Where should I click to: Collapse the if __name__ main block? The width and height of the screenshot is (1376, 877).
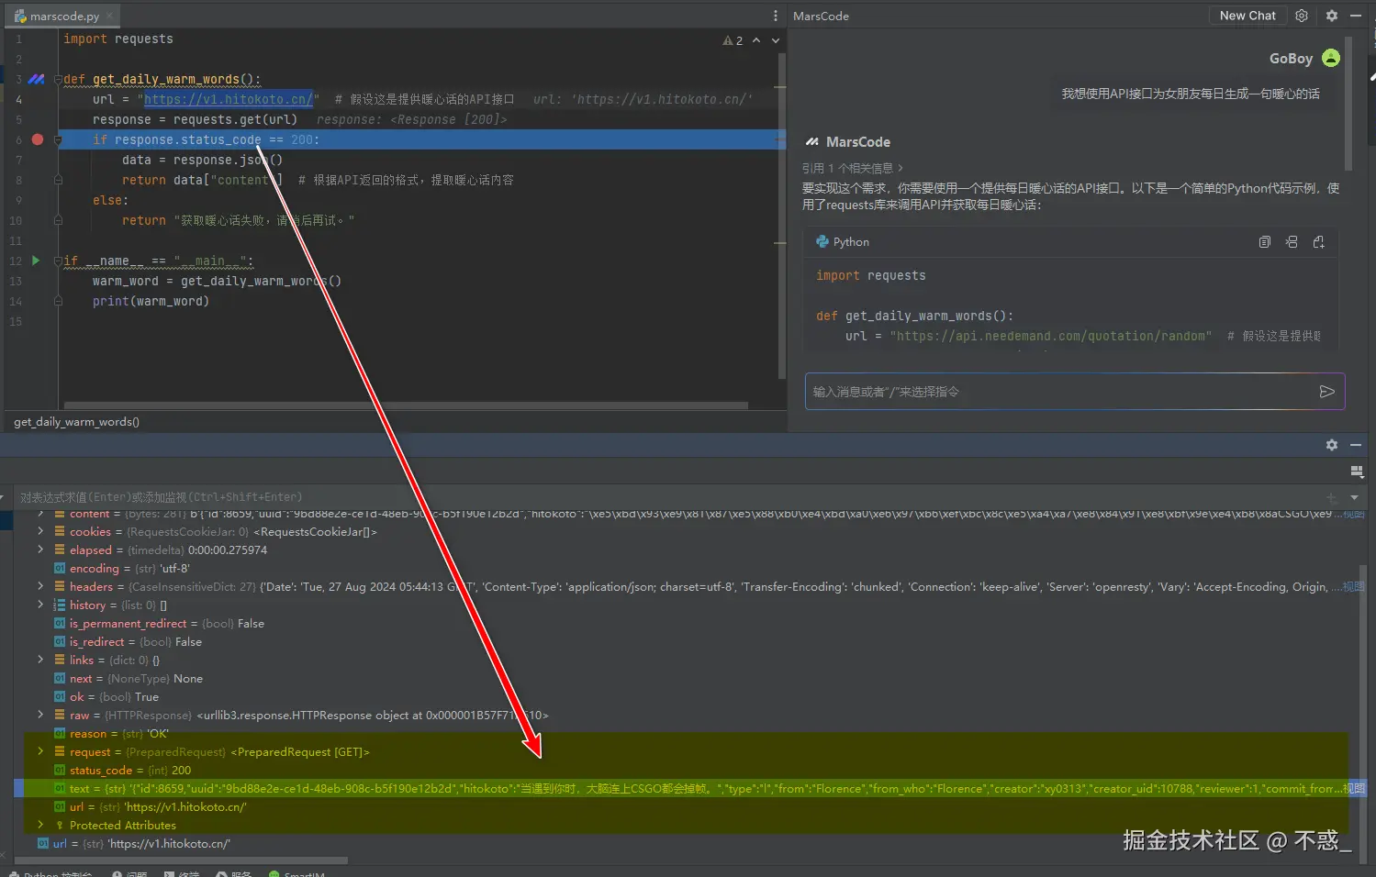[58, 261]
